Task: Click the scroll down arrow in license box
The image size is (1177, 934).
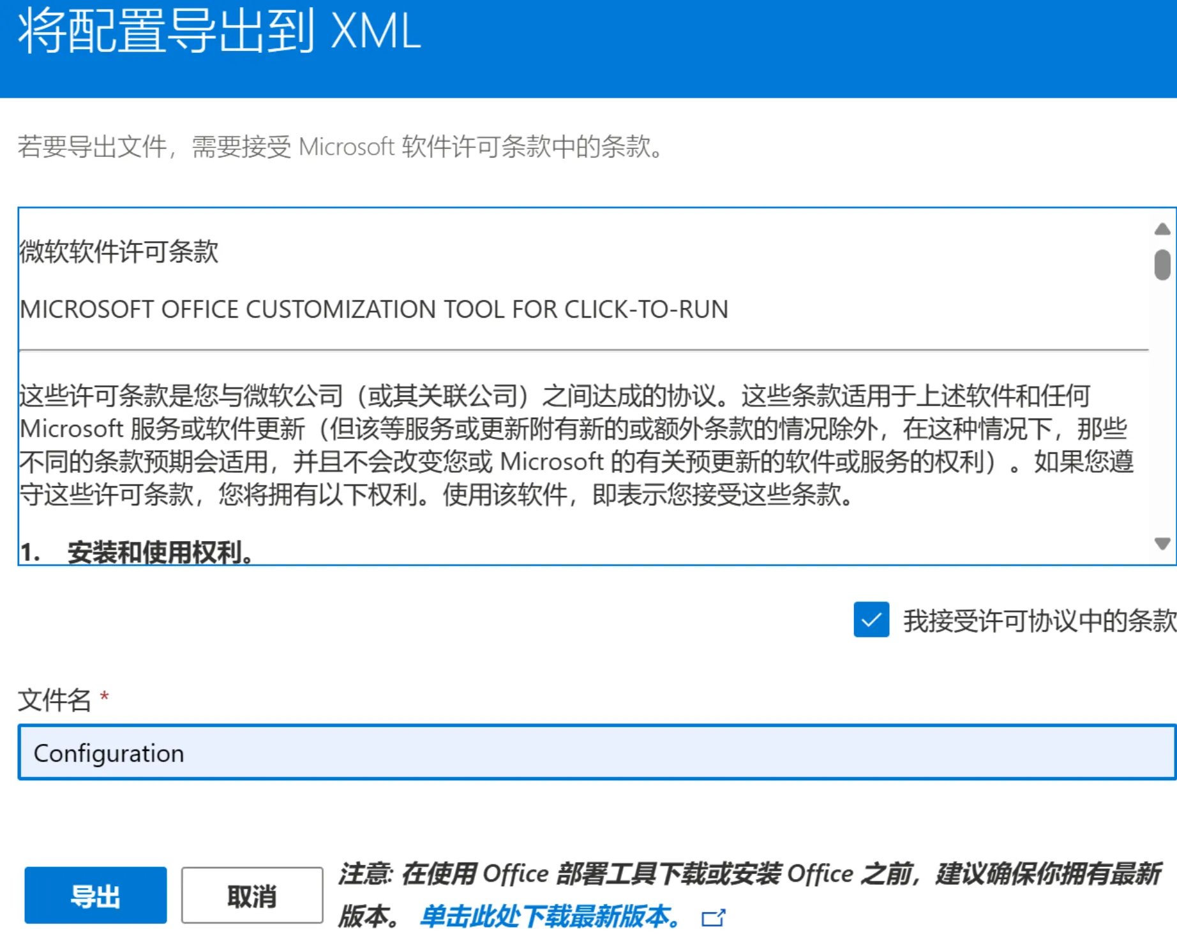Action: pos(1162,544)
